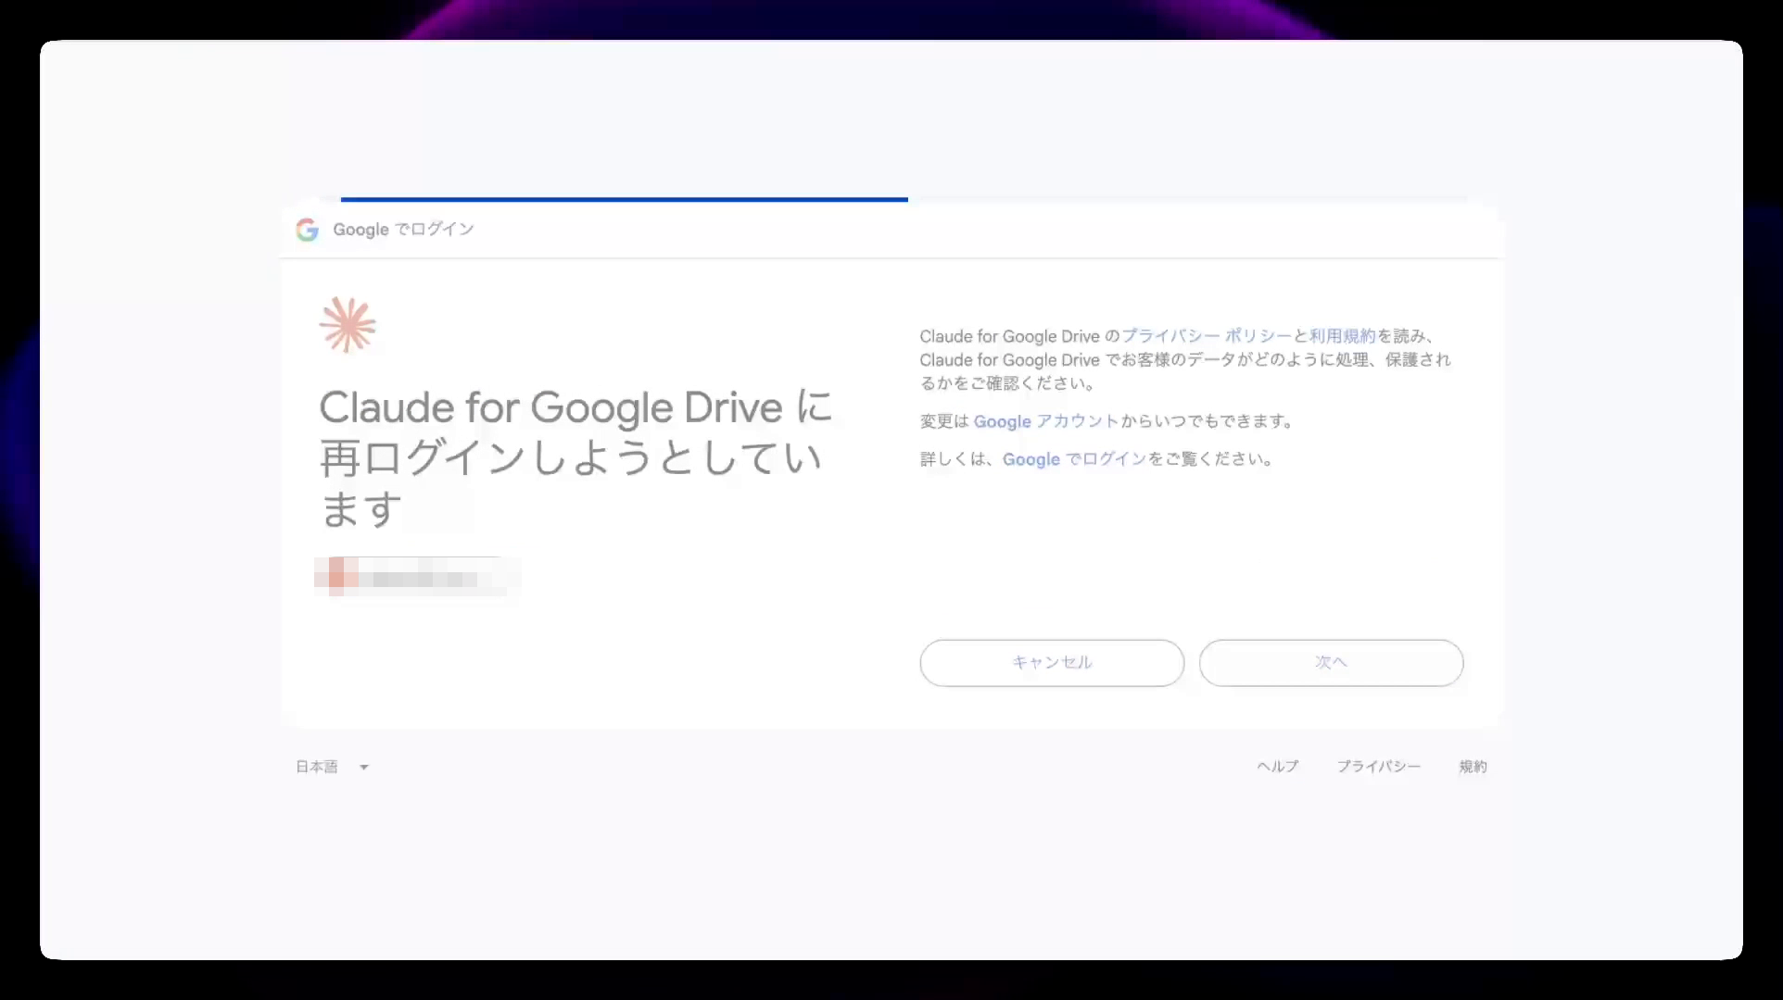Click the Claude starburst app icon
Viewport: 1783px width, 1000px height.
click(348, 325)
